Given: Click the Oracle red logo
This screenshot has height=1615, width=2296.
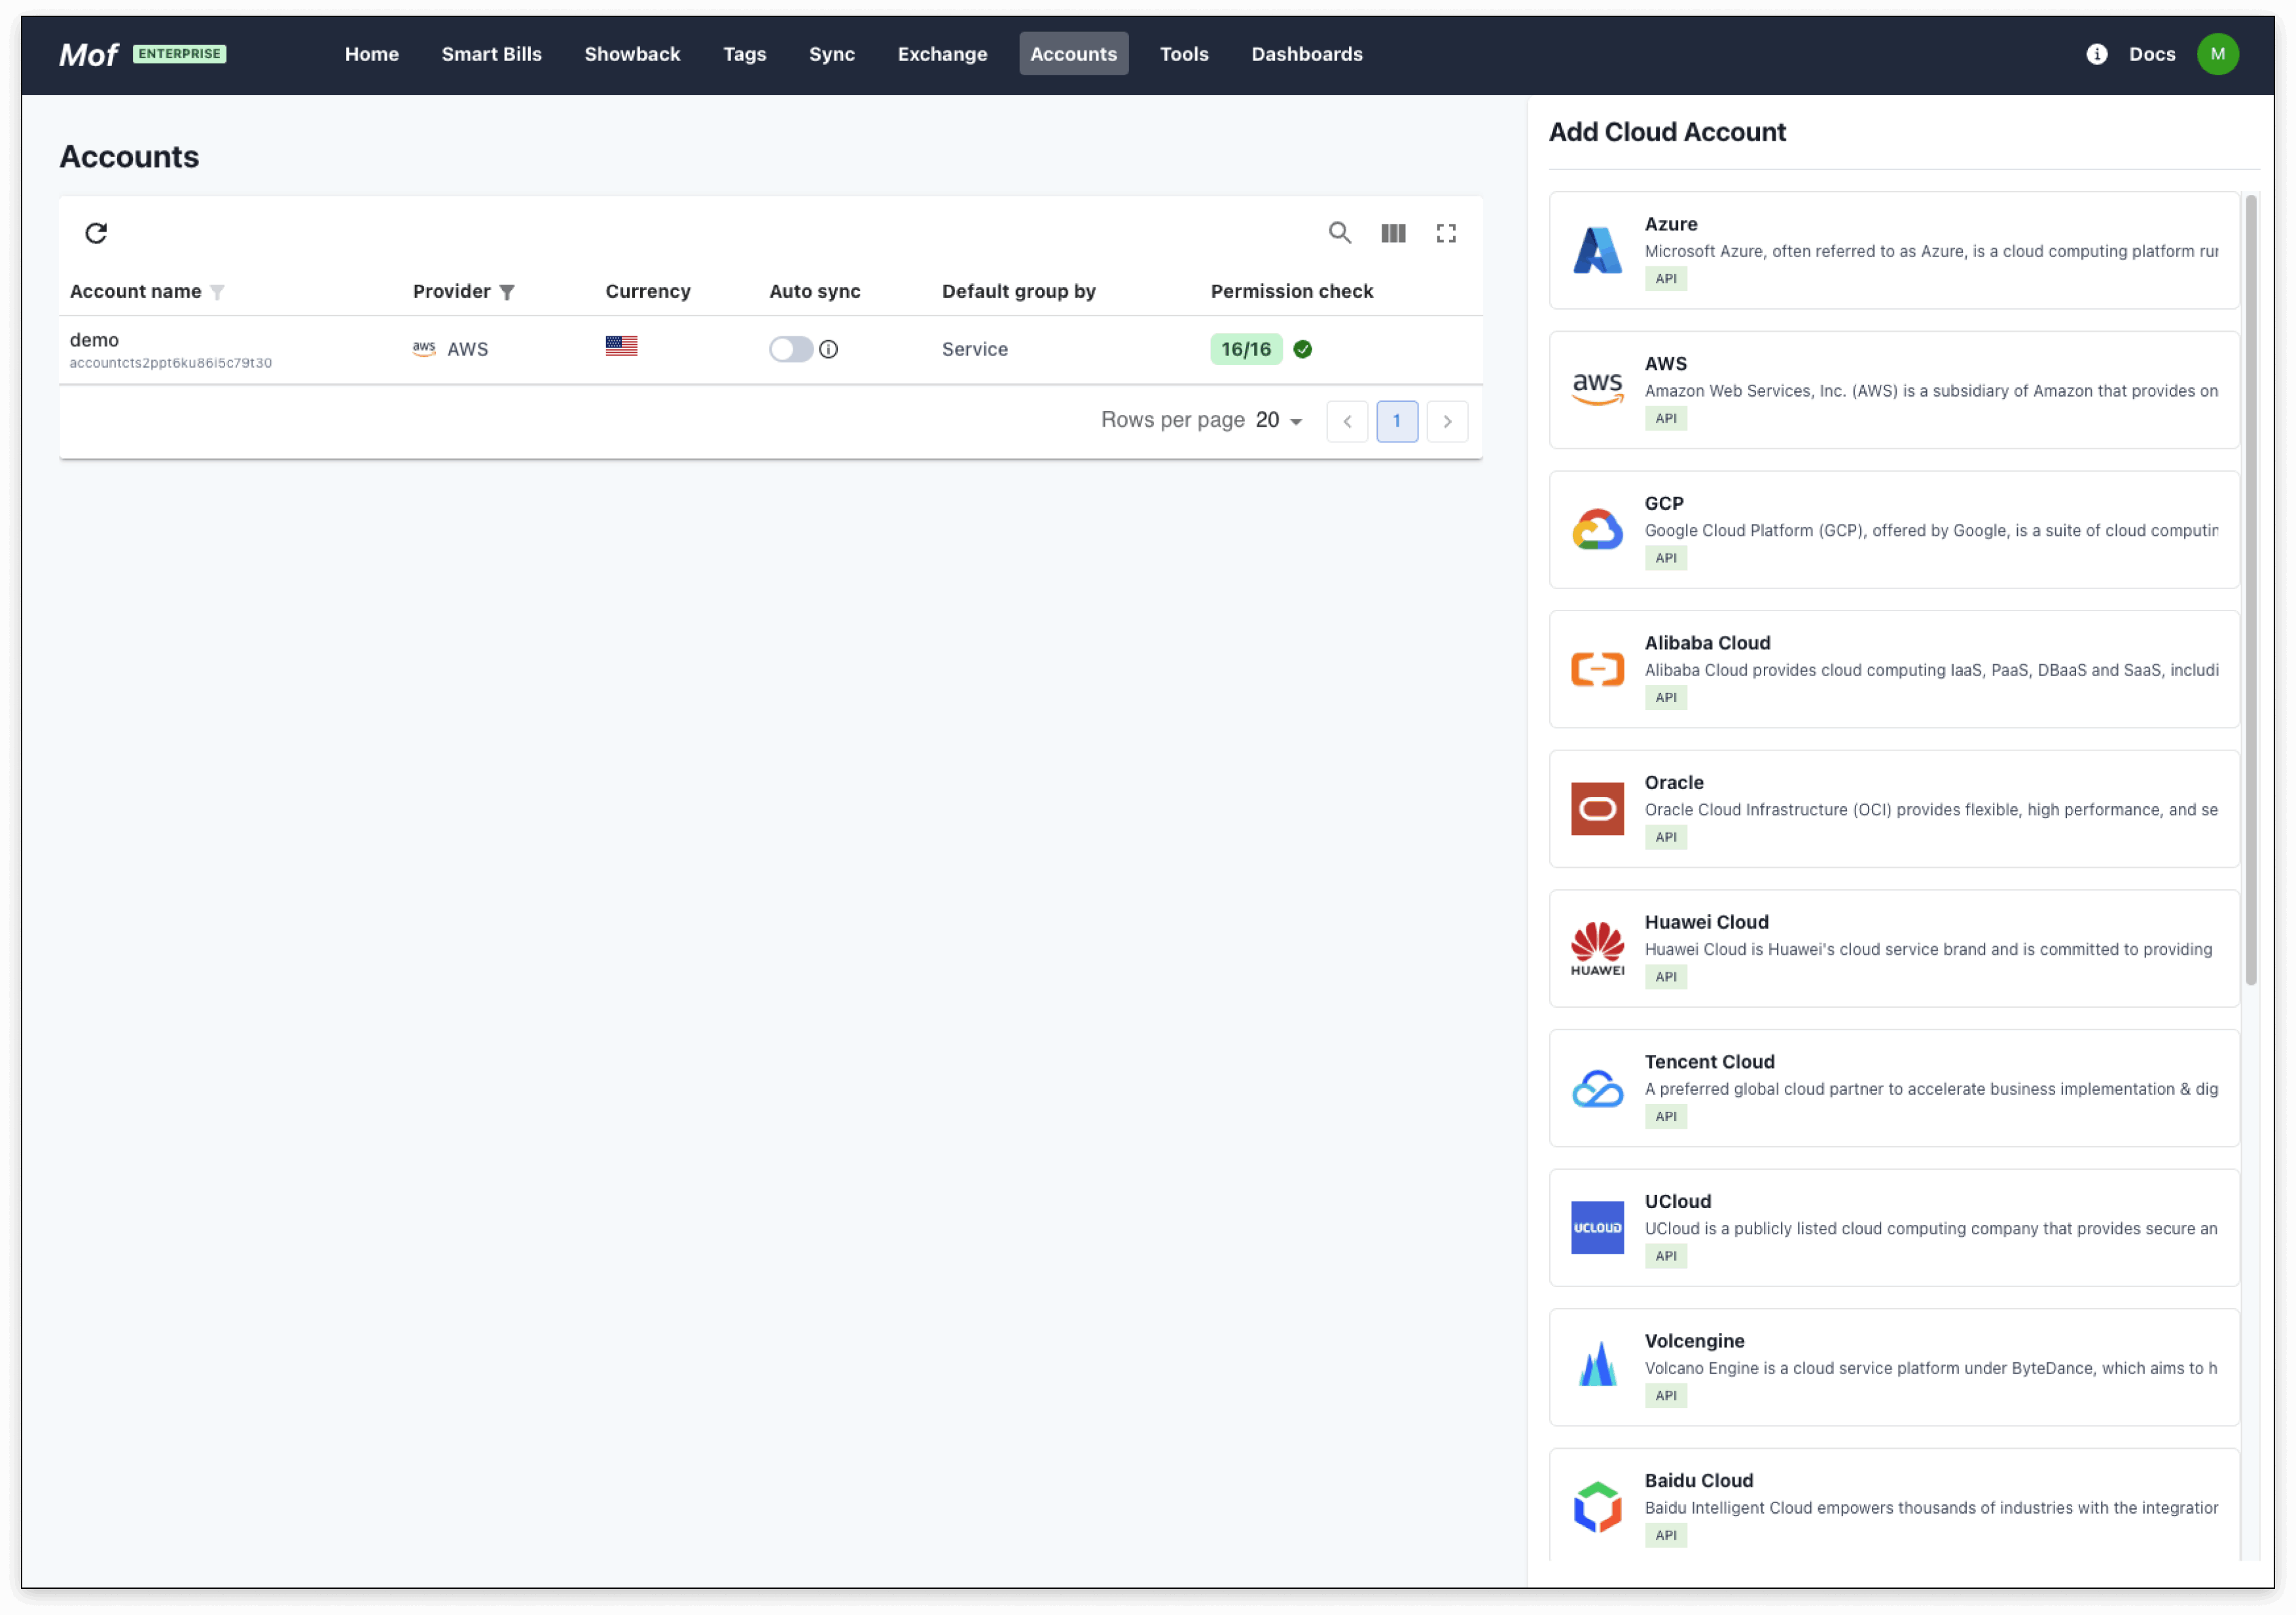Looking at the screenshot, I should click(1597, 809).
